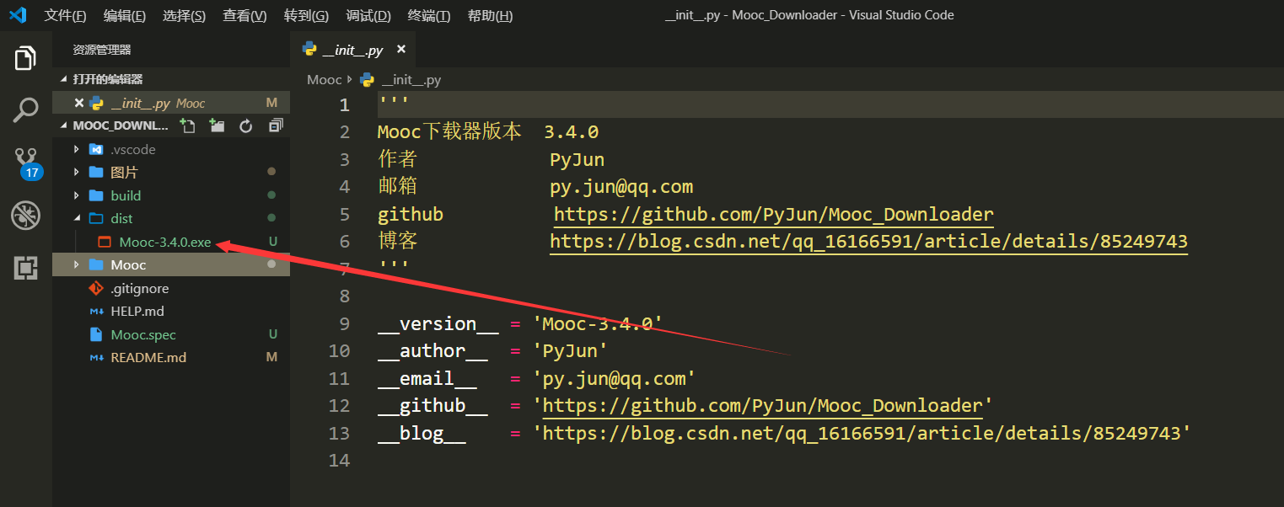Viewport: 1284px width, 507px height.
Task: Open the Explorer view in activity bar
Action: click(25, 59)
